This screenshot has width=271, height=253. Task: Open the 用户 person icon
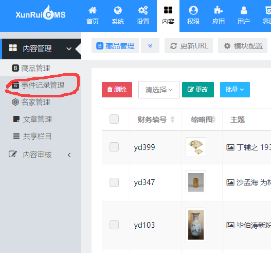coord(244,10)
